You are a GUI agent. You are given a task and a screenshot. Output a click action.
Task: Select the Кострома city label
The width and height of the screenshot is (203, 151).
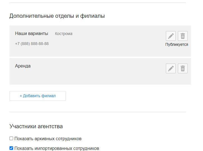[x=64, y=34]
